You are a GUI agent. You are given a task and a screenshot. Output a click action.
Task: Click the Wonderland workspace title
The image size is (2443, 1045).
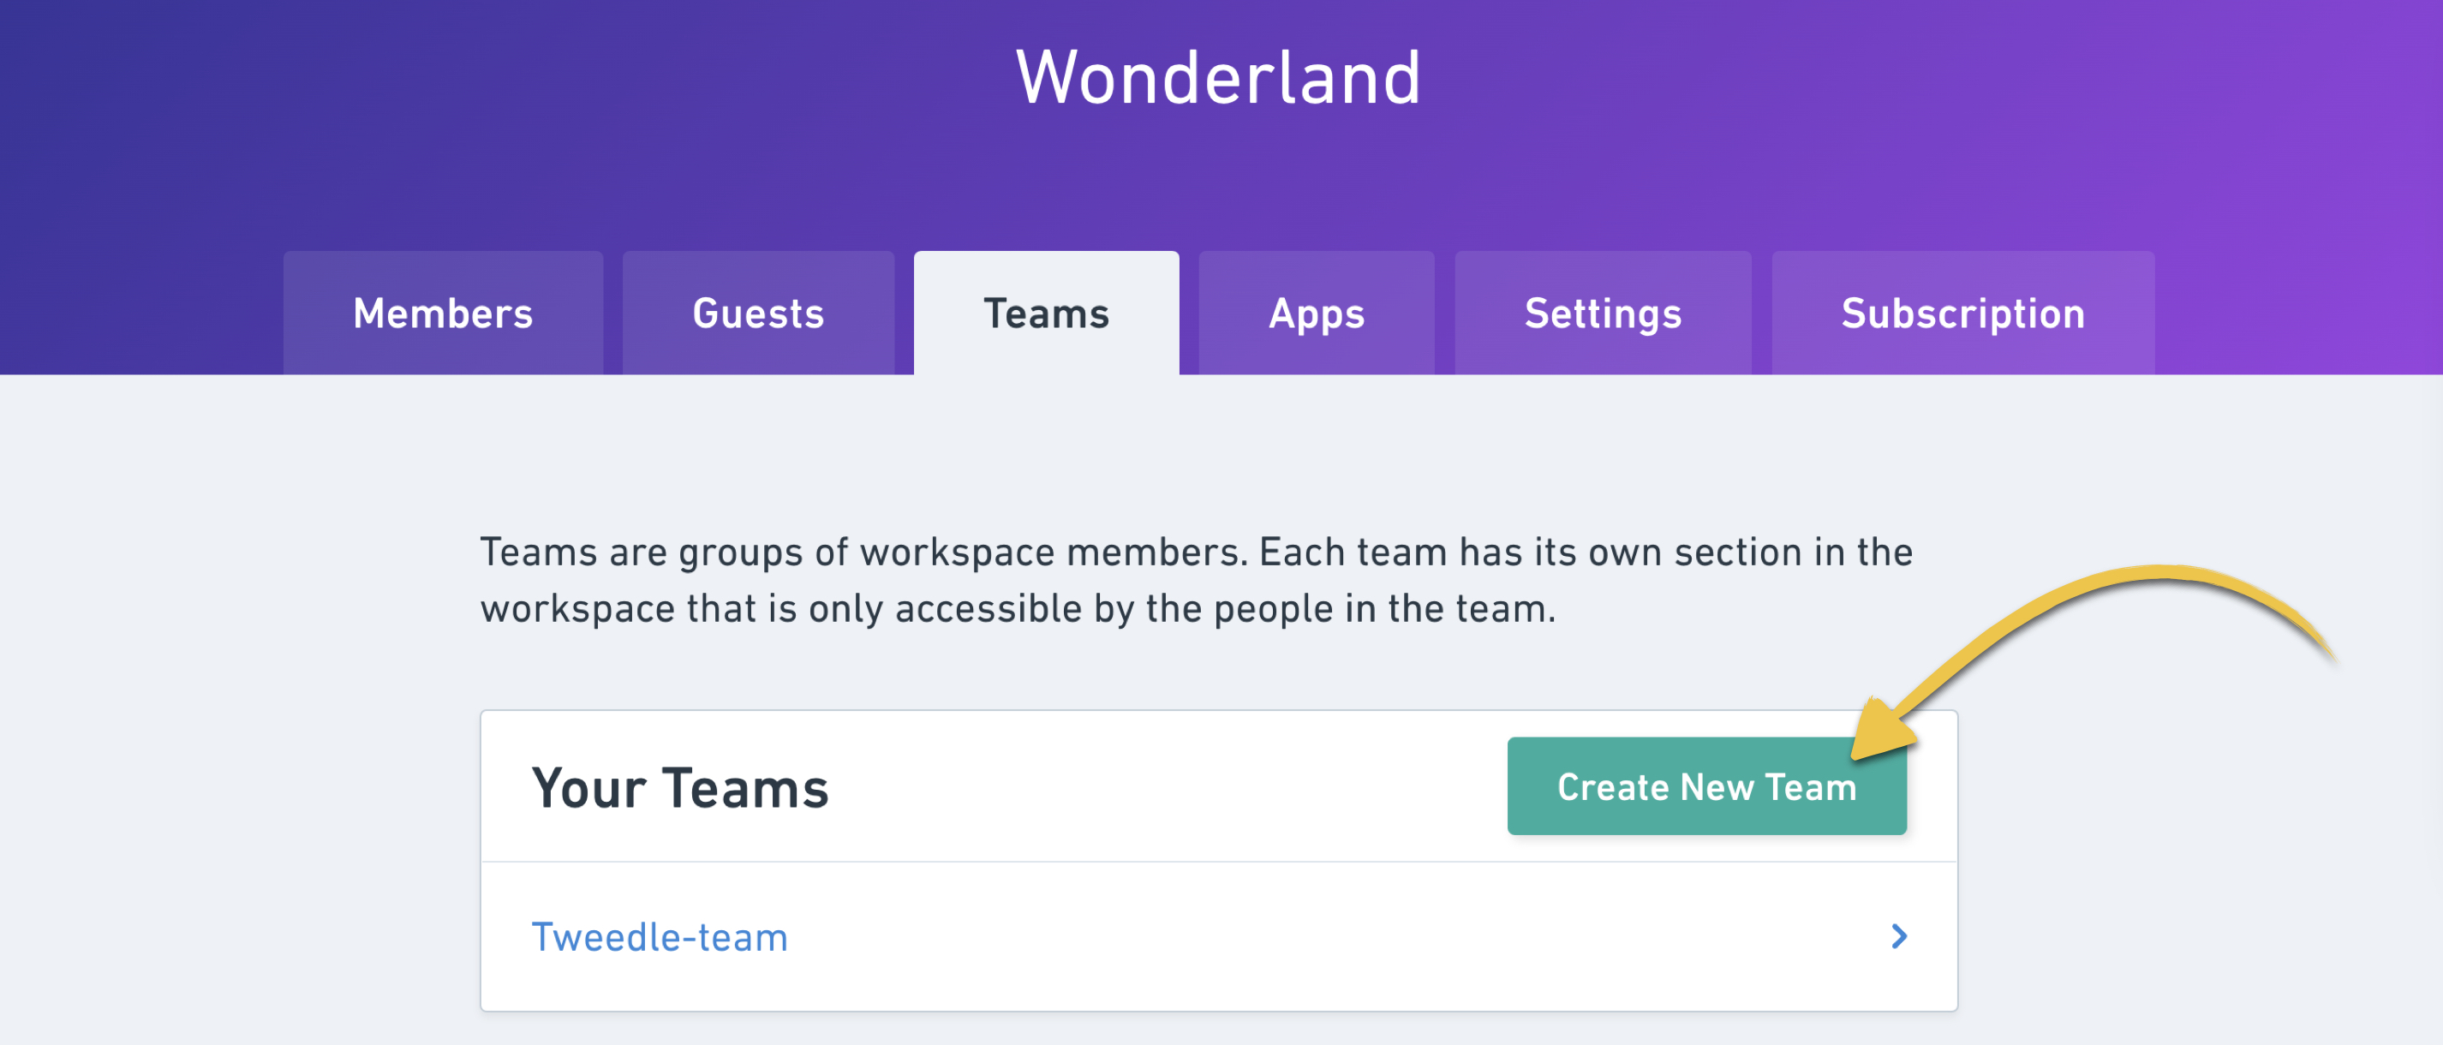coord(1218,78)
